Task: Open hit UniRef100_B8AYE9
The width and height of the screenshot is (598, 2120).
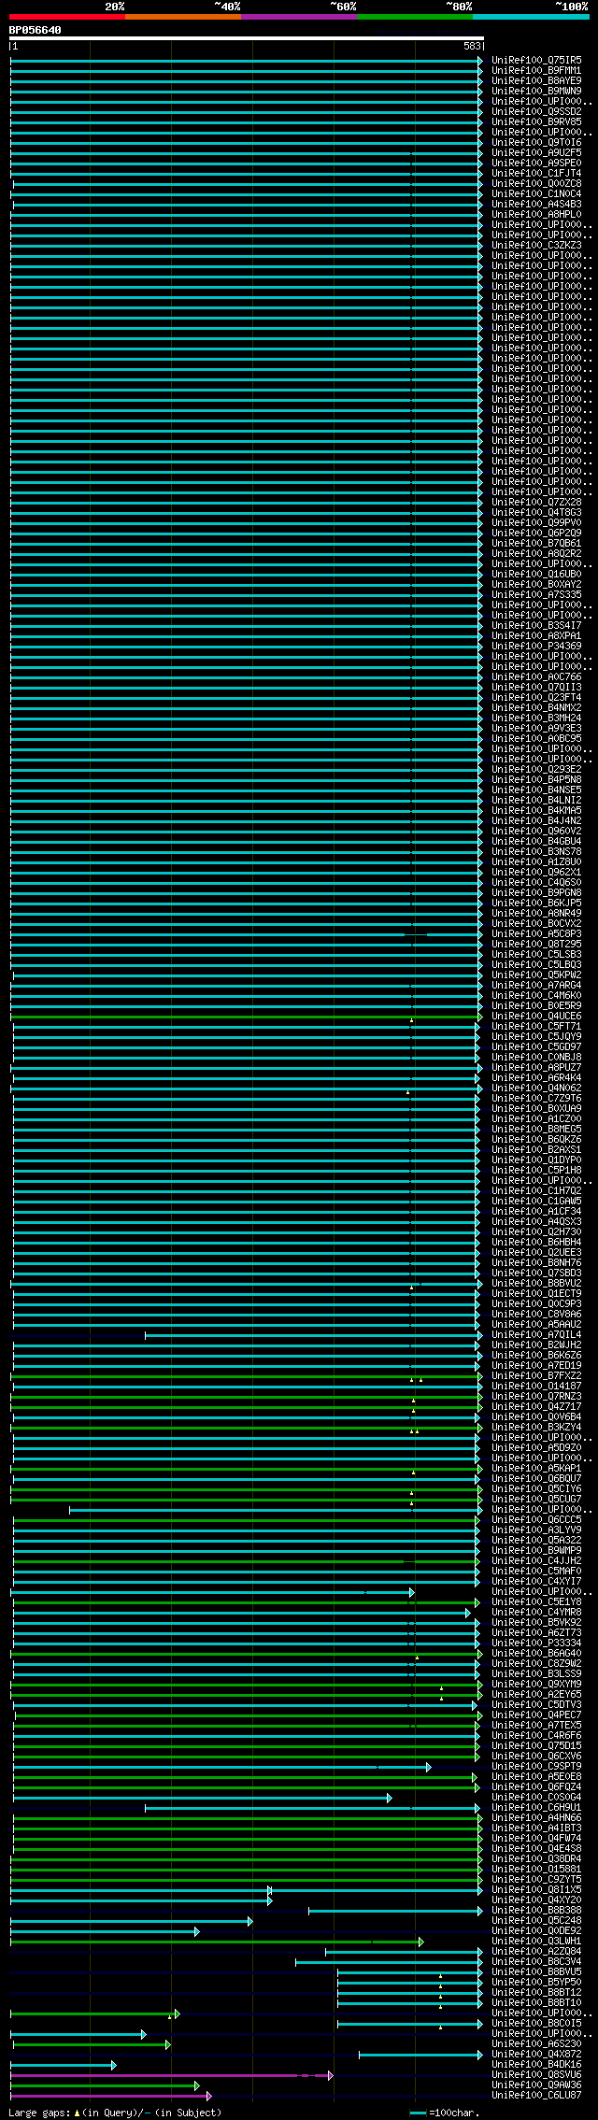Action: 536,80
